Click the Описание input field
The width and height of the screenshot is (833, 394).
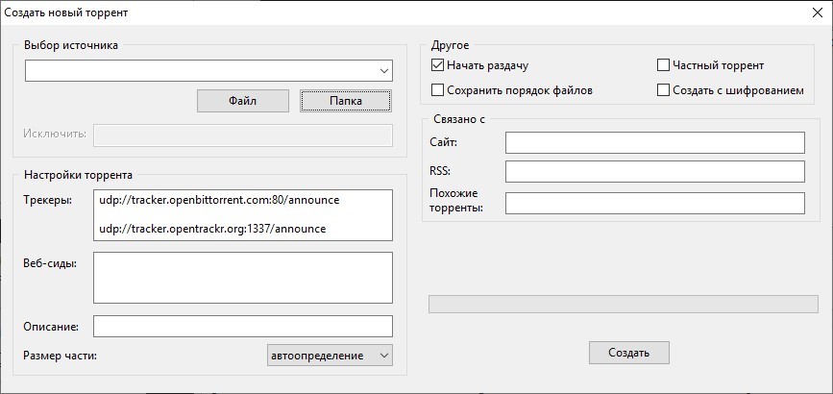click(x=243, y=327)
